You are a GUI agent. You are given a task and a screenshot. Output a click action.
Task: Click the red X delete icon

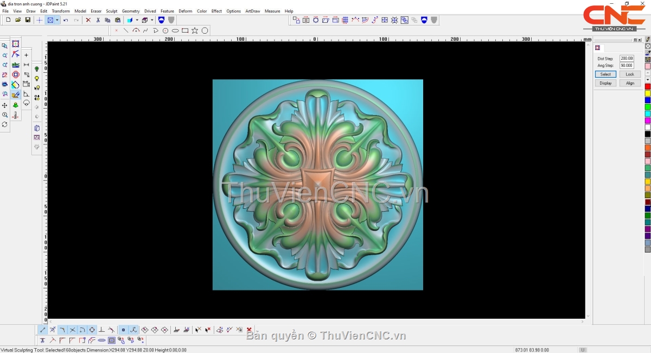[x=88, y=20]
